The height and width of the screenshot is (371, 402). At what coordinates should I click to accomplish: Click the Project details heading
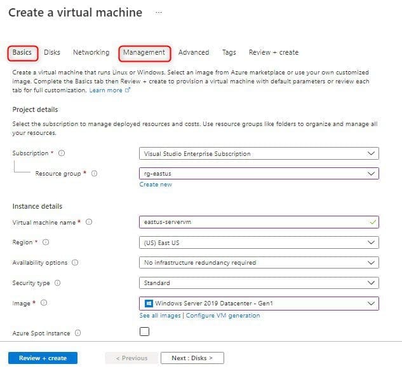click(35, 109)
